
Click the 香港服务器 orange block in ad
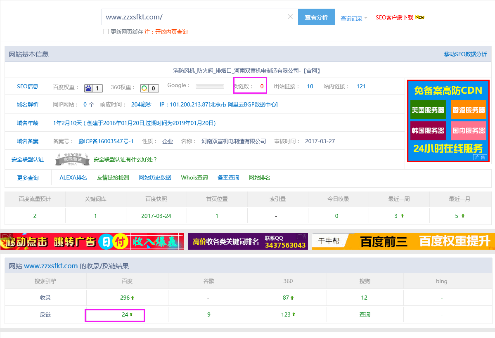pos(469,110)
